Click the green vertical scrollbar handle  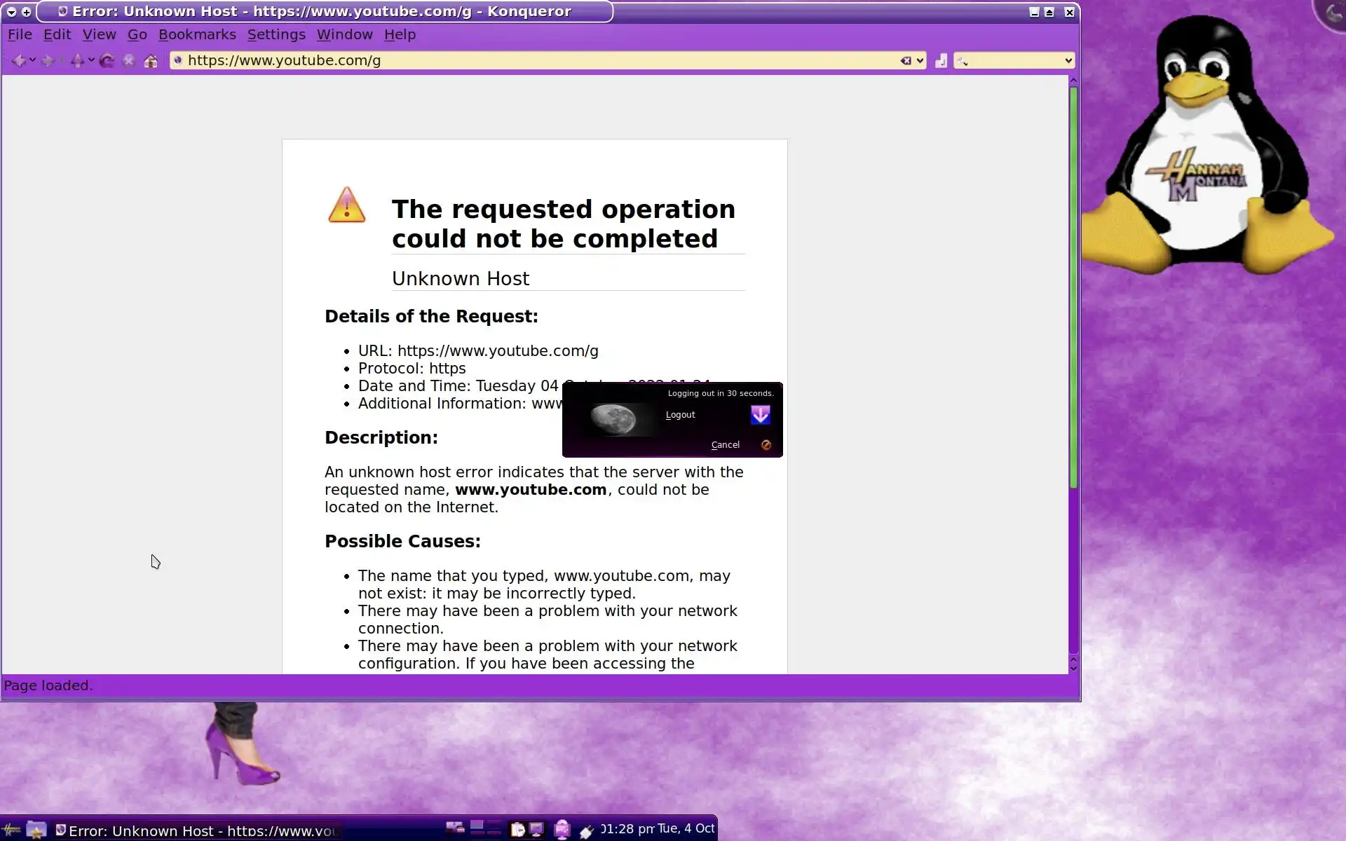click(x=1073, y=287)
